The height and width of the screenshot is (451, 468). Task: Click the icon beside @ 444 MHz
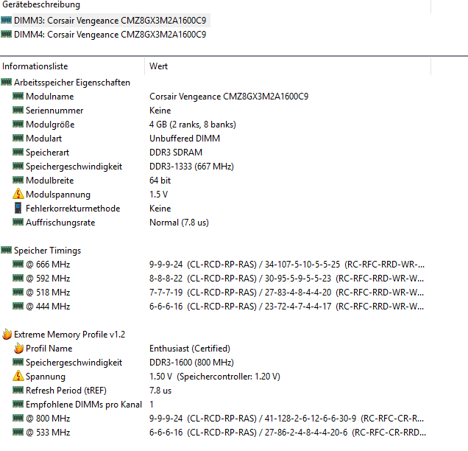(18, 307)
